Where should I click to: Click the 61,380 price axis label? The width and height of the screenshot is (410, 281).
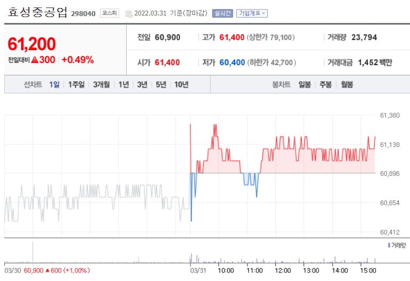[390, 115]
